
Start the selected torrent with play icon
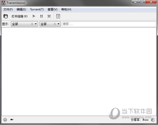34,16
